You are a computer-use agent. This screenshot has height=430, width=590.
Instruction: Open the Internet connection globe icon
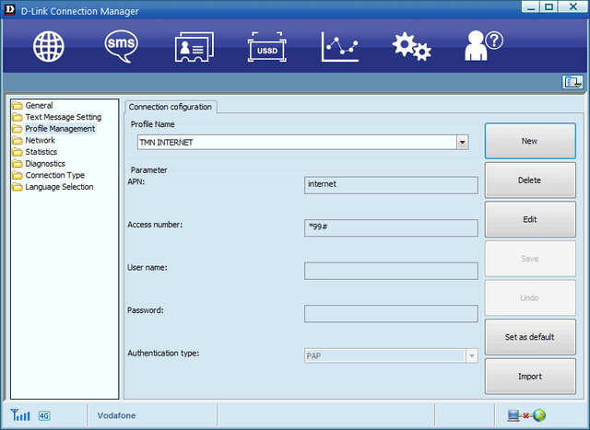(x=49, y=46)
